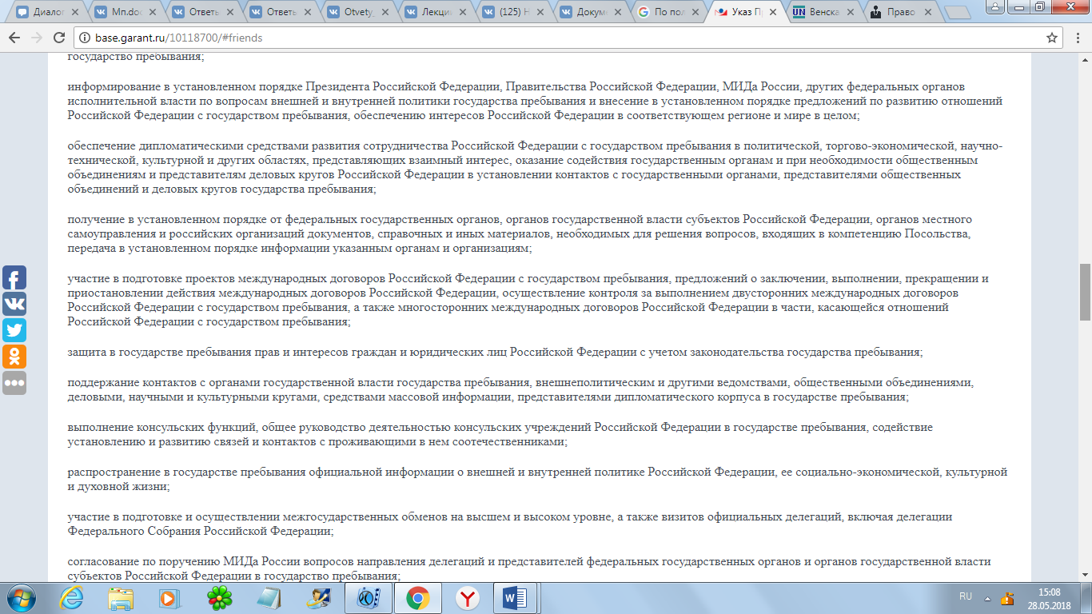Launch Internet Explorer from the taskbar
The width and height of the screenshot is (1092, 614).
click(x=71, y=598)
